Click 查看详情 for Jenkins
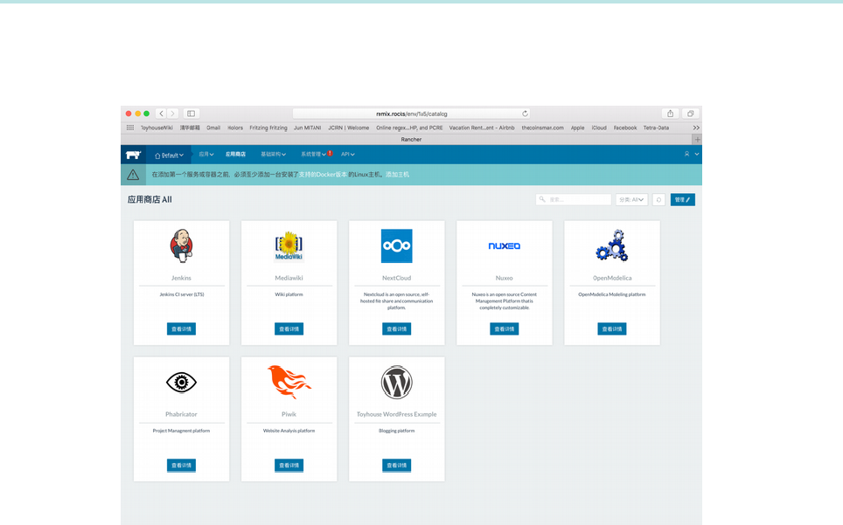The image size is (843, 525). 181,329
